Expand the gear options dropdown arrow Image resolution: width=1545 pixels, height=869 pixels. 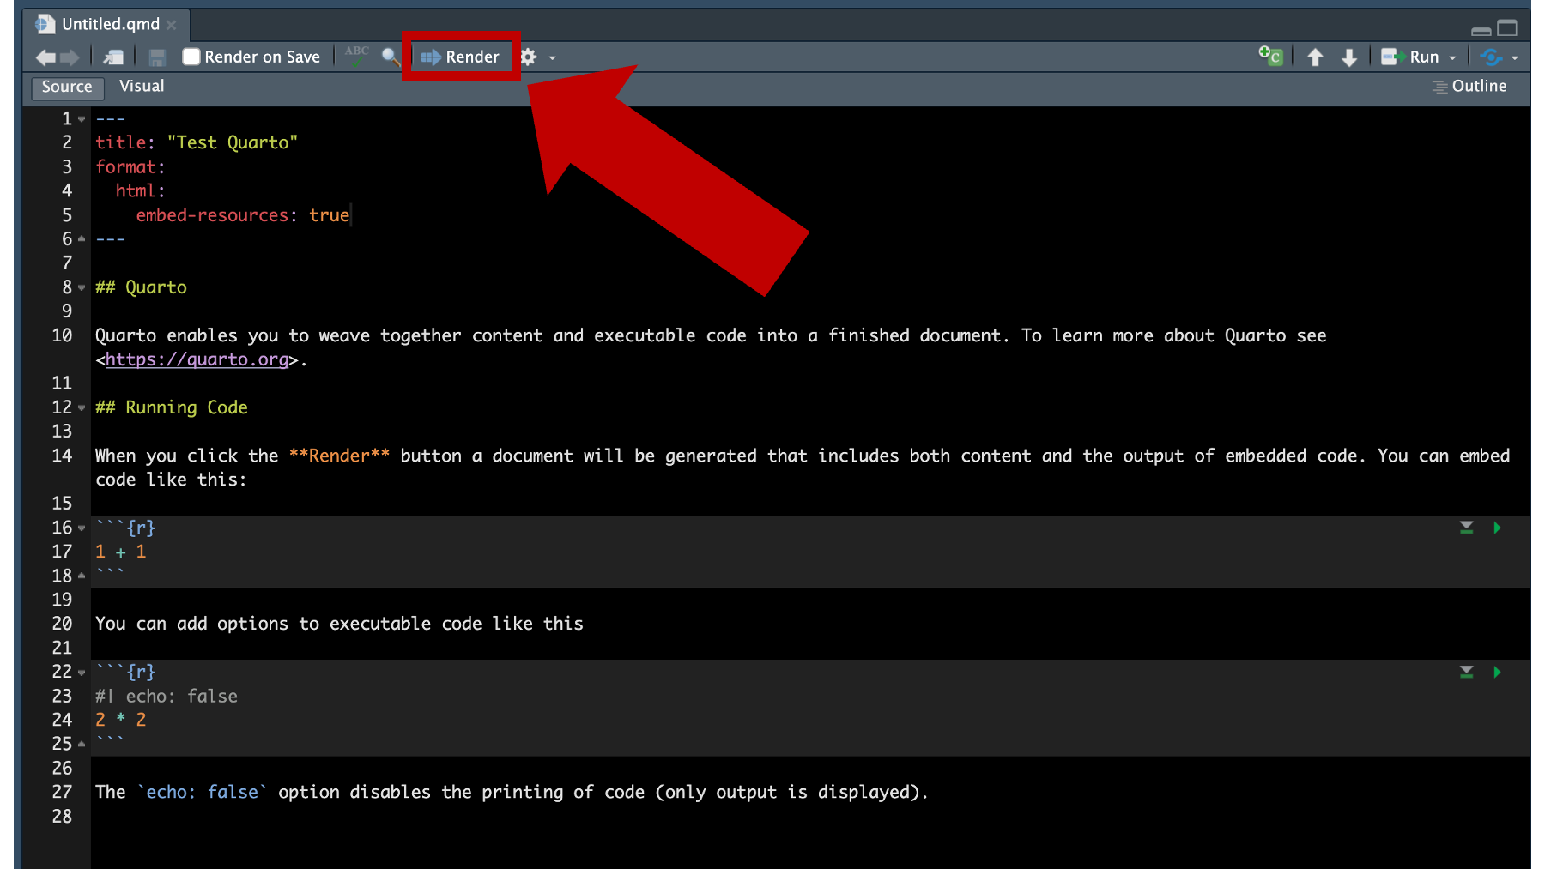pos(553,58)
